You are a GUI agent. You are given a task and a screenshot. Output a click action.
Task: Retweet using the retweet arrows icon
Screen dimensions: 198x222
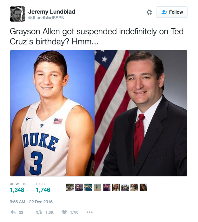coord(40,212)
